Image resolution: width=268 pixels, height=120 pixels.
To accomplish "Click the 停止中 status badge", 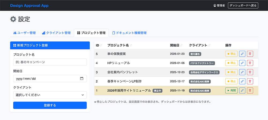I will pyautogui.click(x=158, y=91).
